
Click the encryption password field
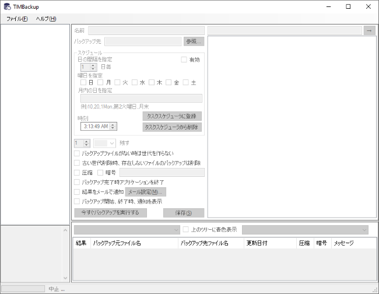tap(162, 173)
